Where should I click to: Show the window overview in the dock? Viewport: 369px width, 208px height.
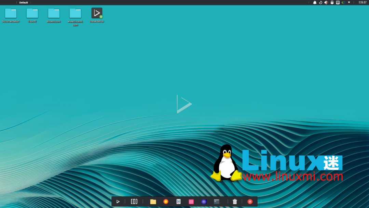click(x=134, y=201)
